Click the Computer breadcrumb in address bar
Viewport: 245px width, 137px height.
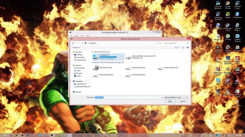tap(93, 43)
